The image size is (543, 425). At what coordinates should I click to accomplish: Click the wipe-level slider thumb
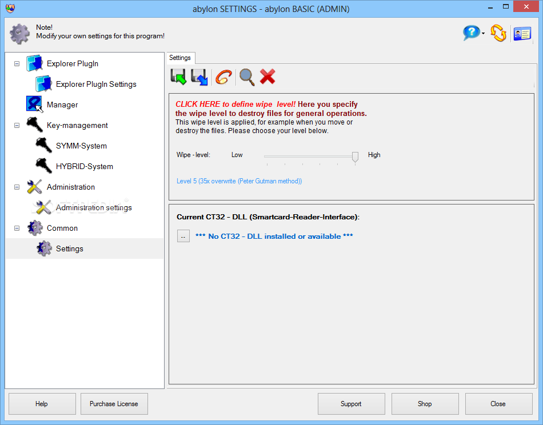[x=355, y=157]
